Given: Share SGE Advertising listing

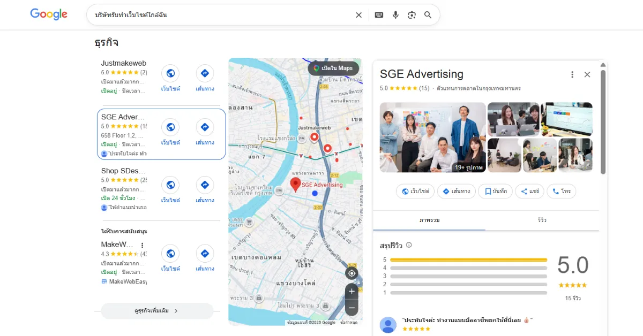Looking at the screenshot, I should click(x=530, y=191).
